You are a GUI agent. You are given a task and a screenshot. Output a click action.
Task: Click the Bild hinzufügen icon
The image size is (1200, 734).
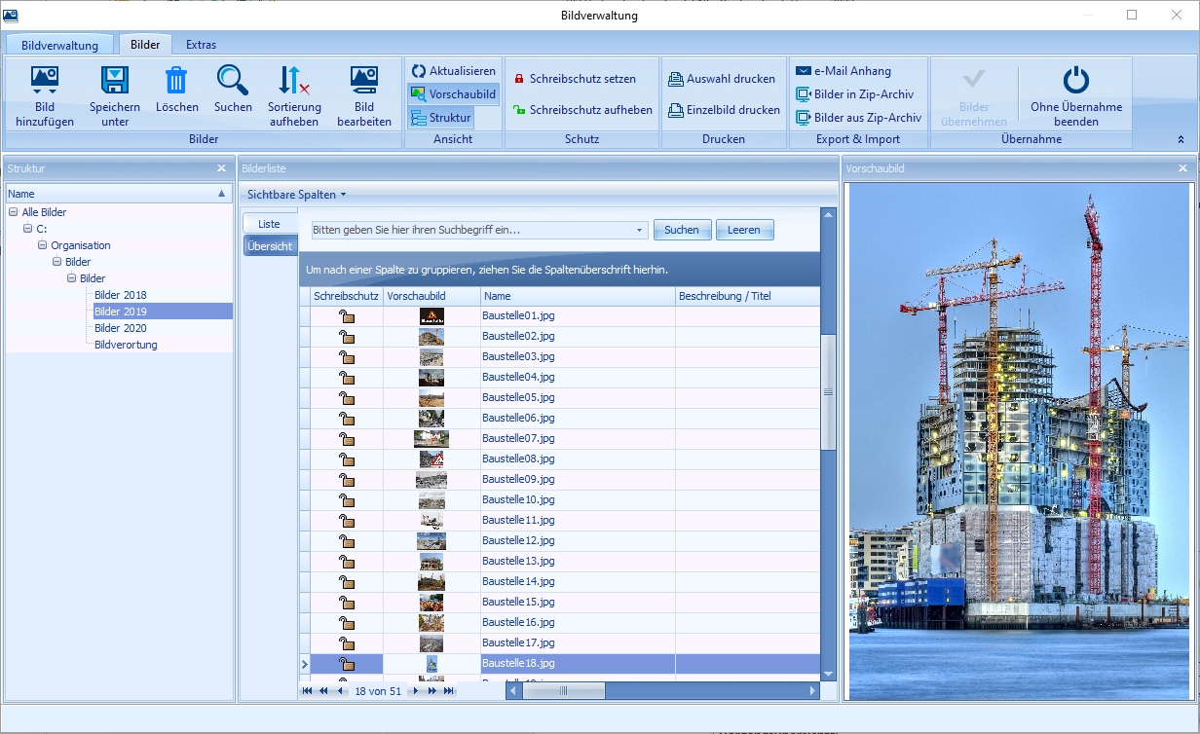[x=45, y=81]
